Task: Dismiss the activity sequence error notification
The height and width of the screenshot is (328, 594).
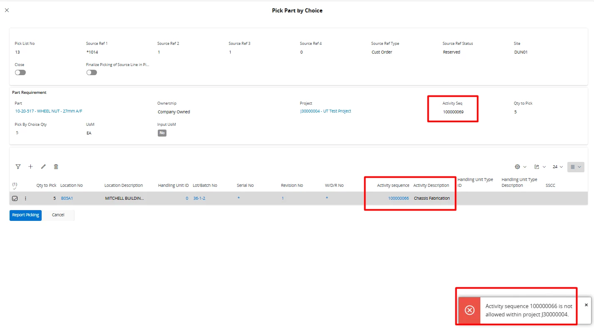Action: click(x=586, y=305)
